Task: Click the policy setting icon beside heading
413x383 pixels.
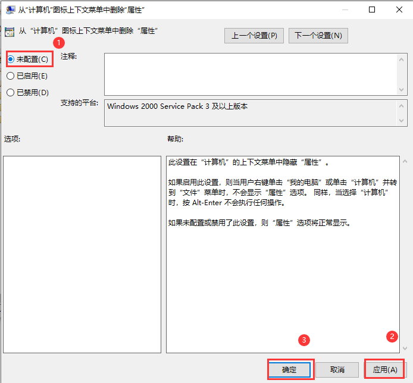Action: pyautogui.click(x=10, y=32)
